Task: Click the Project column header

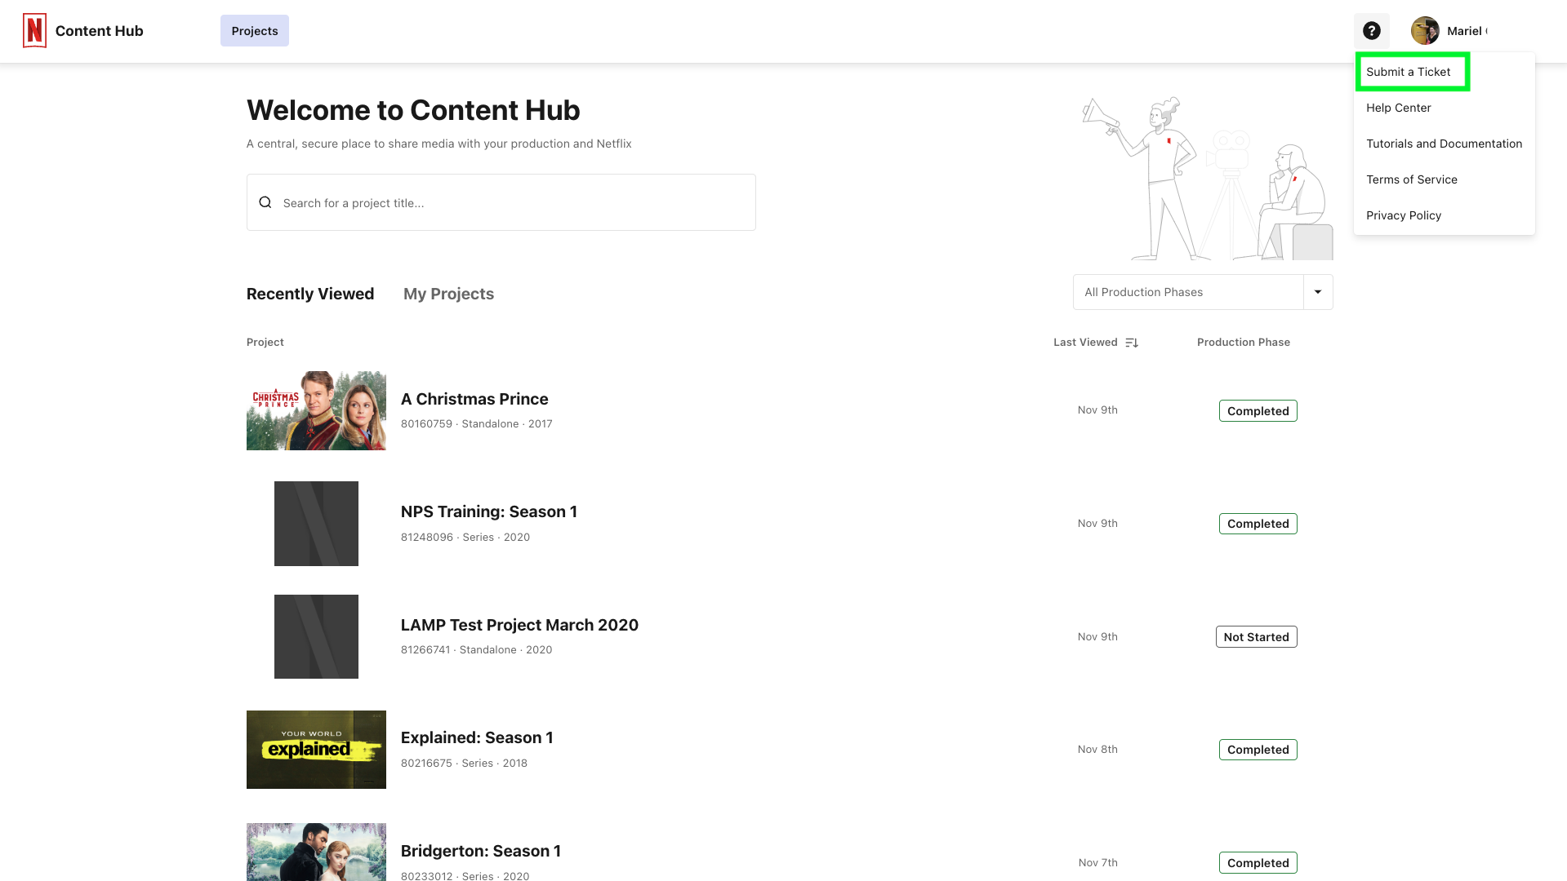Action: pos(265,343)
